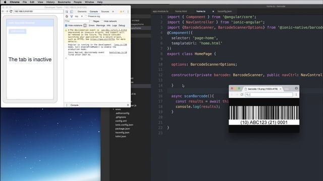
Task: Expand the devicemotion warning message arrow
Action: [x=69, y=30]
